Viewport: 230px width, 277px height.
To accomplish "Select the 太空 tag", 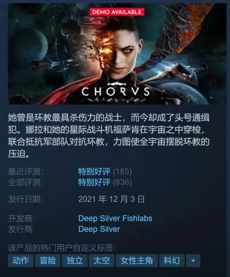I will [102, 260].
